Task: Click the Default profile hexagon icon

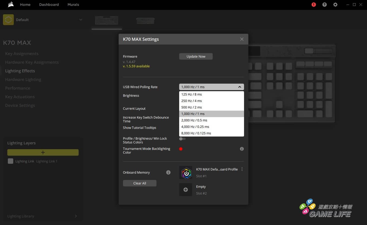Action: [x=8, y=20]
